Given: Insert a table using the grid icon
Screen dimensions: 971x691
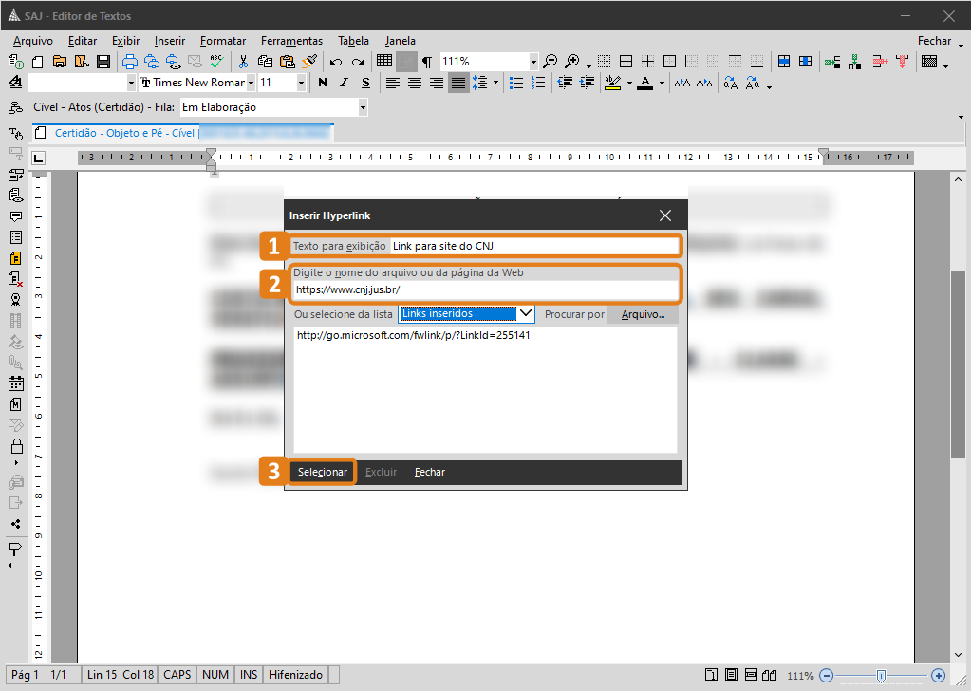Looking at the screenshot, I should 384,61.
